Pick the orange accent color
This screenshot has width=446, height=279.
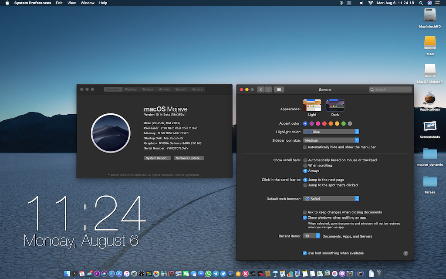point(331,123)
